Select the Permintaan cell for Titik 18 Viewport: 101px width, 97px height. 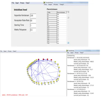point(62,43)
